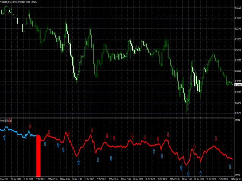
Task: Click the 26 Dec 09:15 time label
Action: click(16, 179)
